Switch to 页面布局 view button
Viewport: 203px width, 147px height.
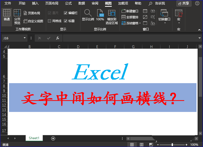32,13
